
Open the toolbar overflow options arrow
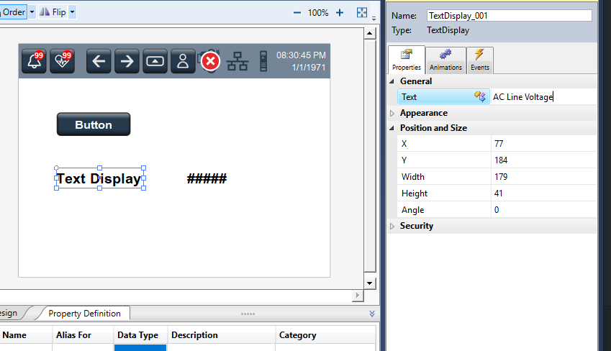374,18
